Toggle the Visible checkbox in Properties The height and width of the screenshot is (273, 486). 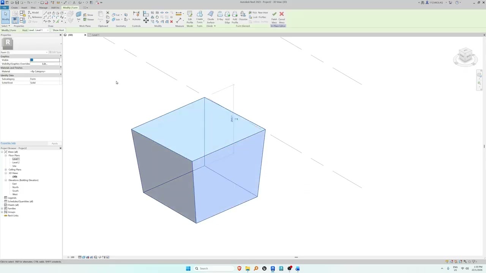click(x=32, y=60)
